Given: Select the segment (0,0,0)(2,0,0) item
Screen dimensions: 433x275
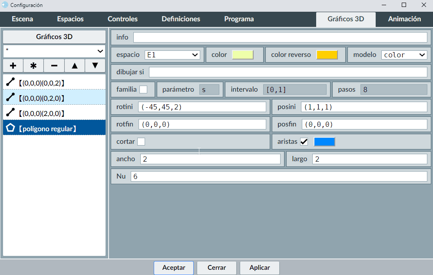Looking at the screenshot, I should [x=54, y=113].
